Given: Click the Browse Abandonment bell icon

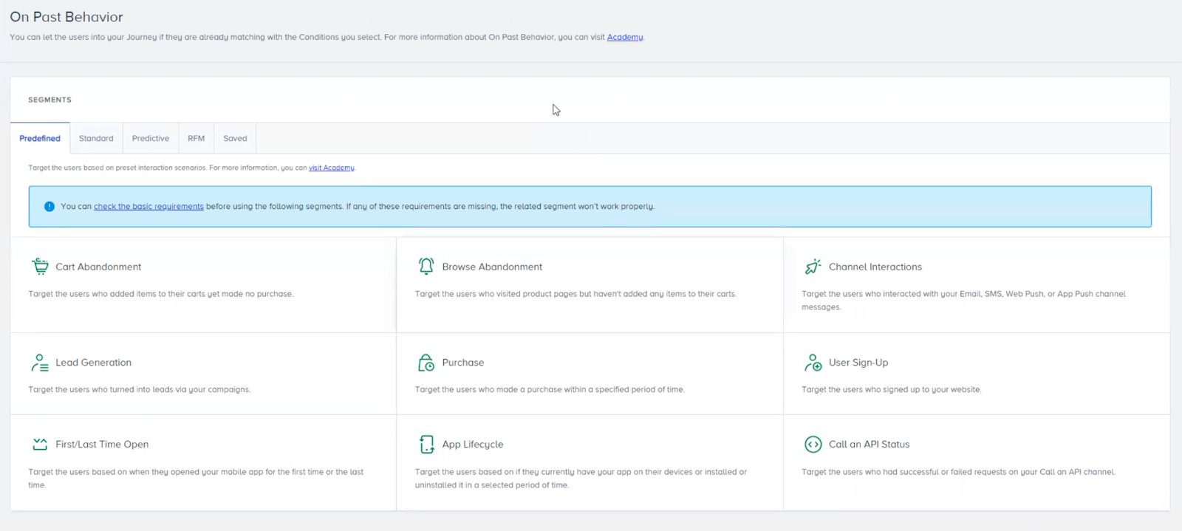Looking at the screenshot, I should pos(426,266).
